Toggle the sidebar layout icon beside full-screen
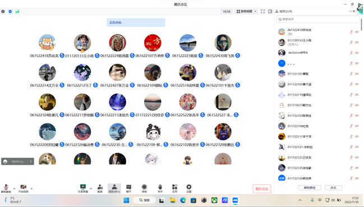The width and height of the screenshot is (364, 207). pos(270,11)
